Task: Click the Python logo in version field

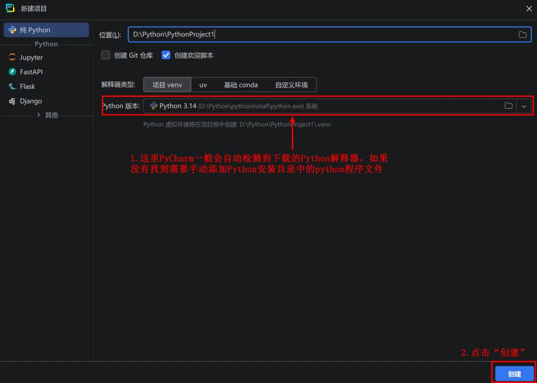Action: click(x=154, y=106)
